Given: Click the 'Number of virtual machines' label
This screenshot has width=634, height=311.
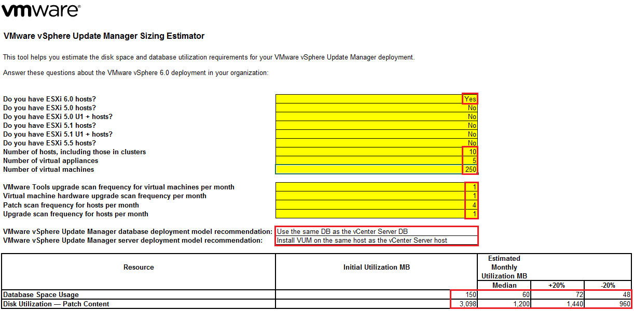Looking at the screenshot, I should (x=48, y=169).
